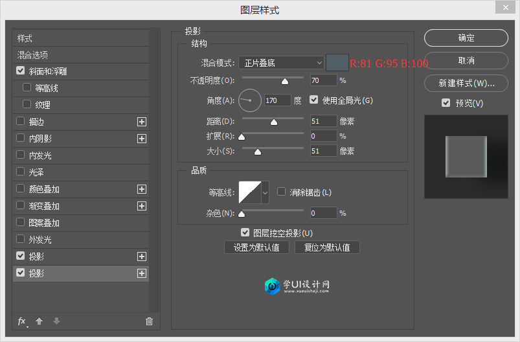Click the trash icon to delete effect
The width and height of the screenshot is (520, 342).
pyautogui.click(x=150, y=321)
